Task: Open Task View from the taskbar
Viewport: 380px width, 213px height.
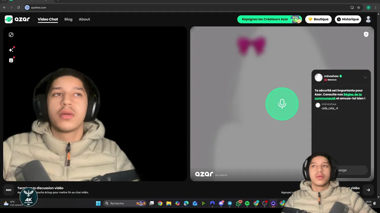Action: [x=151, y=203]
